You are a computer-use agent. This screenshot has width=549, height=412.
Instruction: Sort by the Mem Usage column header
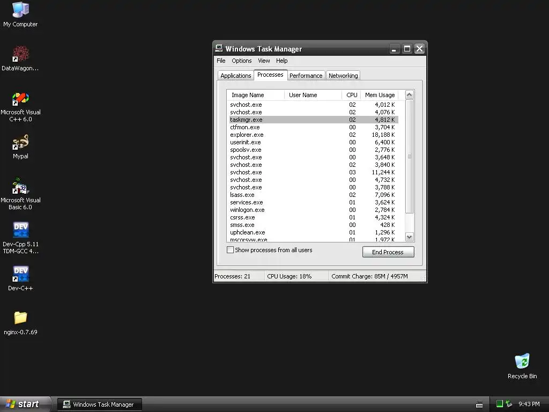[380, 95]
